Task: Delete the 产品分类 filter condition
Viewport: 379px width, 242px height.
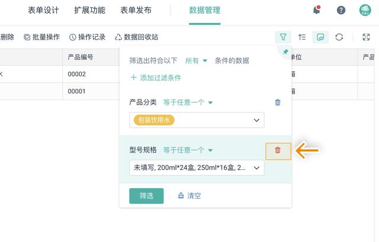Action: [278, 102]
